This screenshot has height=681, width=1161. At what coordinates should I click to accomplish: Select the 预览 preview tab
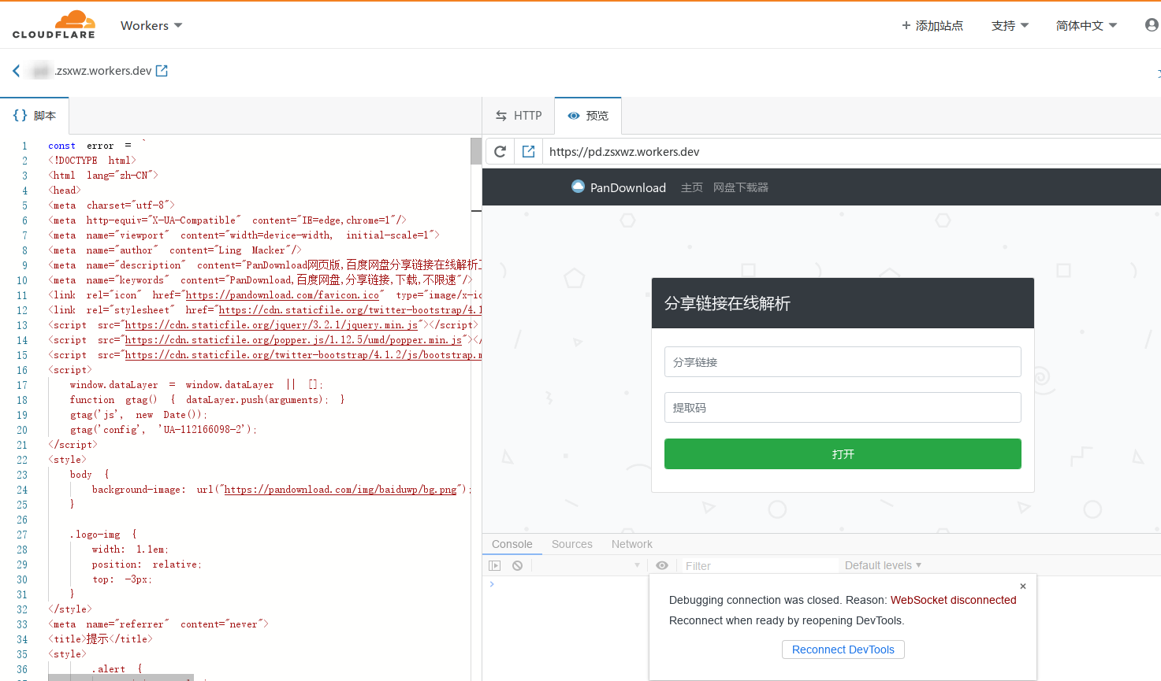tap(588, 116)
